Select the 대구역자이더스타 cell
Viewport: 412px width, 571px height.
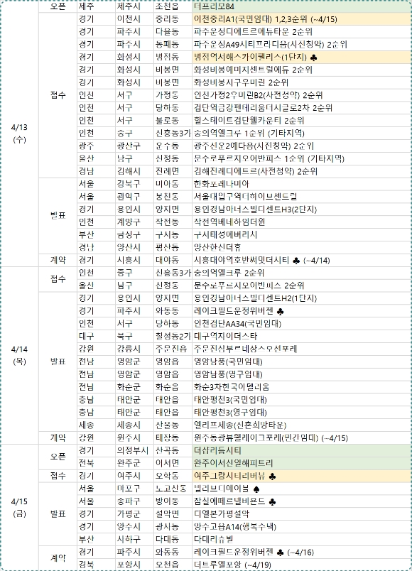click(x=302, y=336)
